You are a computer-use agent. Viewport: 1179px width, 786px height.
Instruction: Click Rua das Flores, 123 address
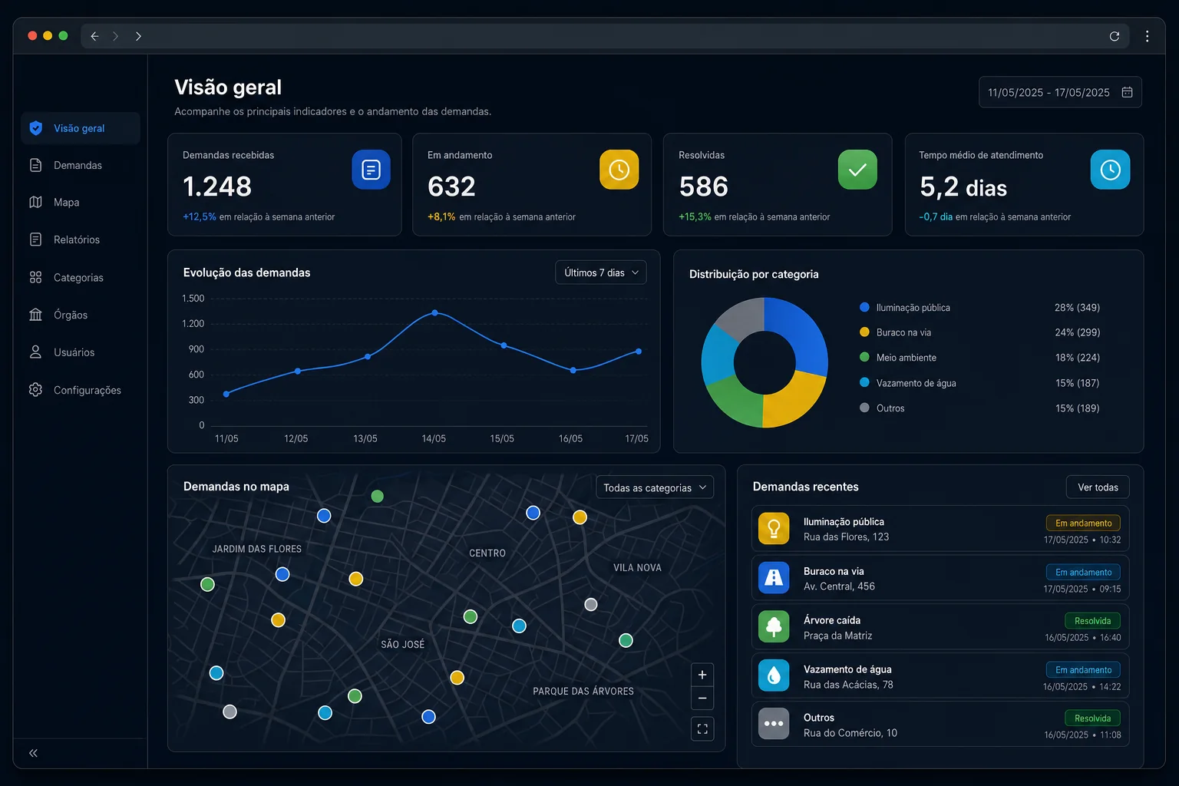846,537
